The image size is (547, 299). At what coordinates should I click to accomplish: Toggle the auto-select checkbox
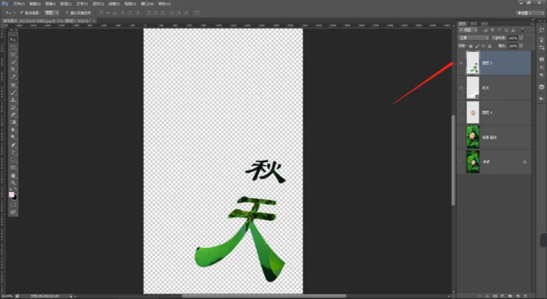(22, 12)
